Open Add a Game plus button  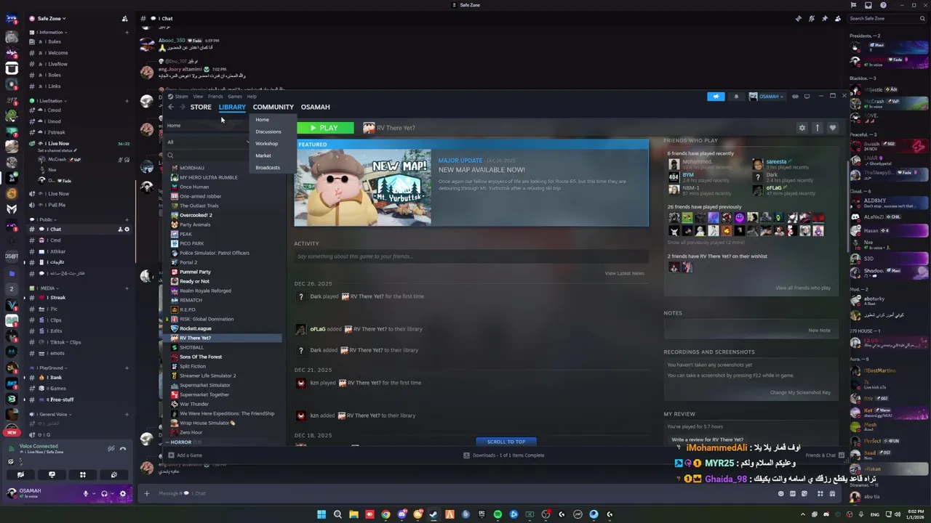171,455
